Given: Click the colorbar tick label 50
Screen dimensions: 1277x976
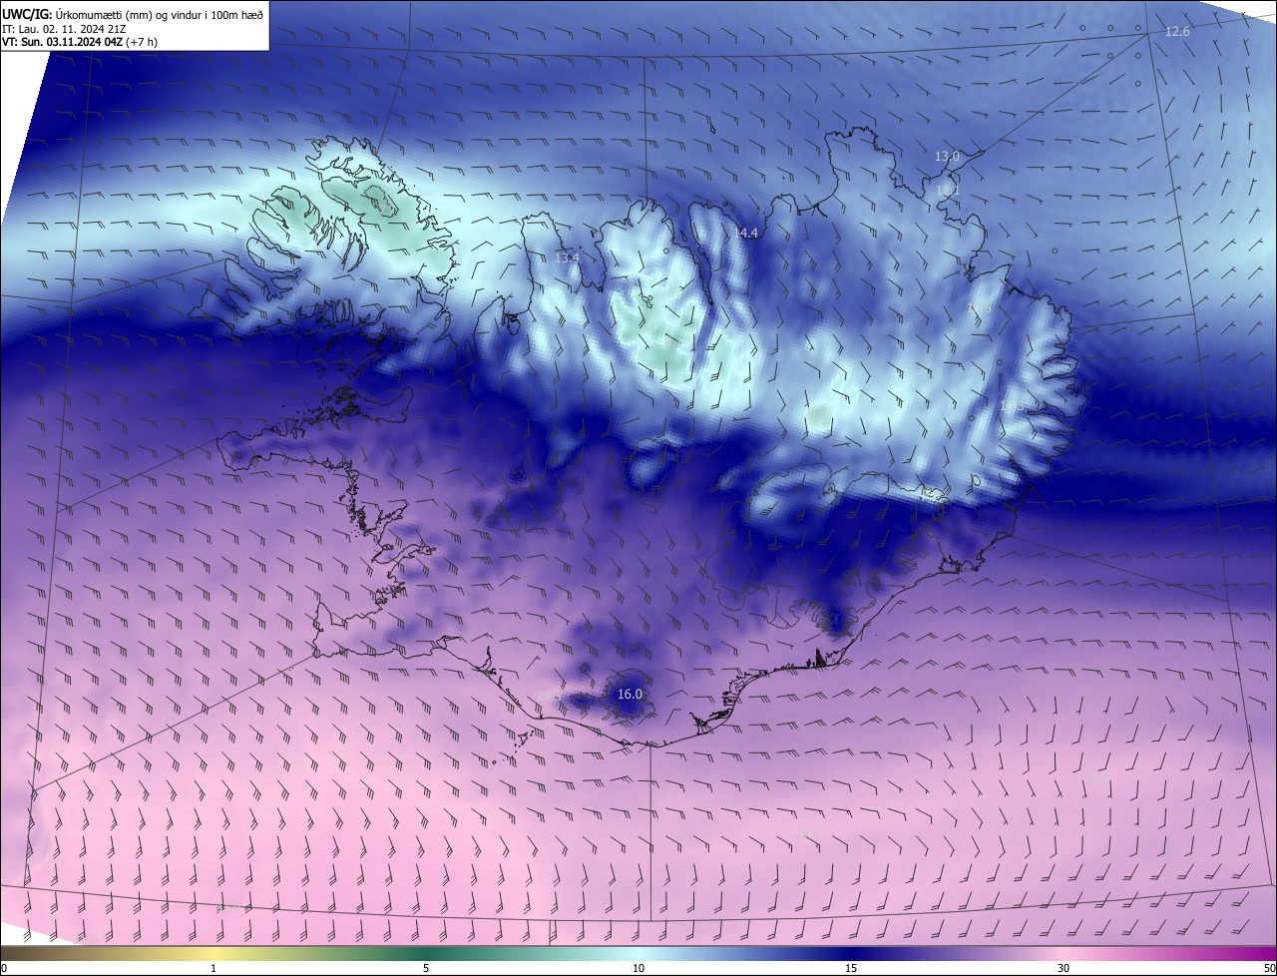Looking at the screenshot, I should pyautogui.click(x=1270, y=968).
